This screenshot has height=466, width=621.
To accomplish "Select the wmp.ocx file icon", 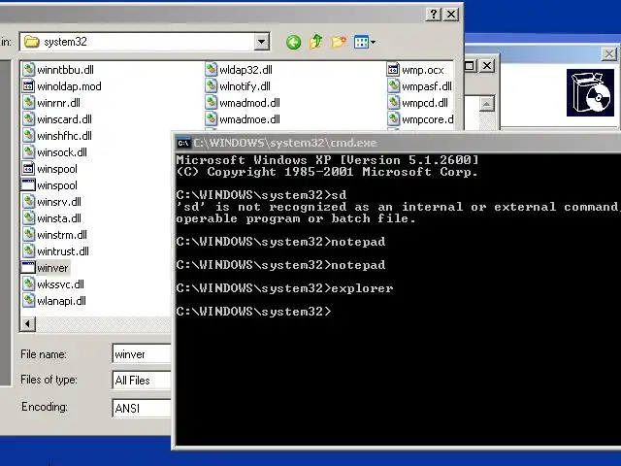I will point(393,69).
